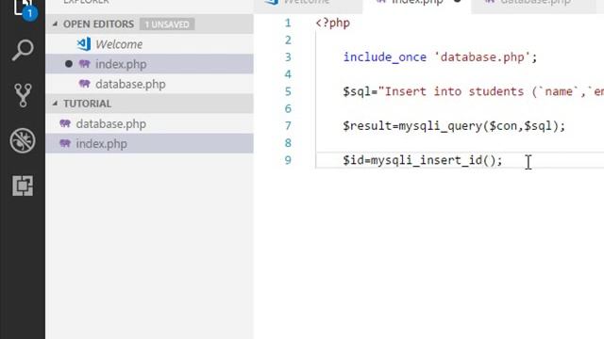Screen dimensions: 604x339
Task: Open index.php under Tutorial folder
Action: [149, 144]
